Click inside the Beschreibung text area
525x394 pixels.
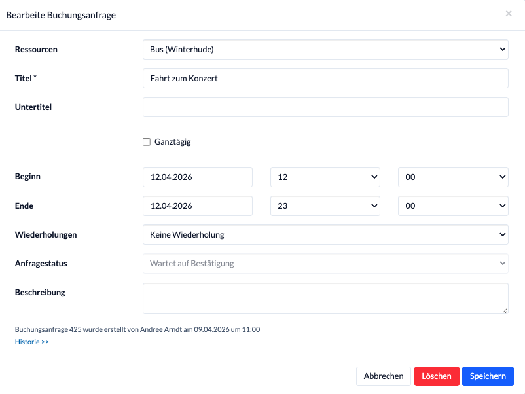click(325, 298)
